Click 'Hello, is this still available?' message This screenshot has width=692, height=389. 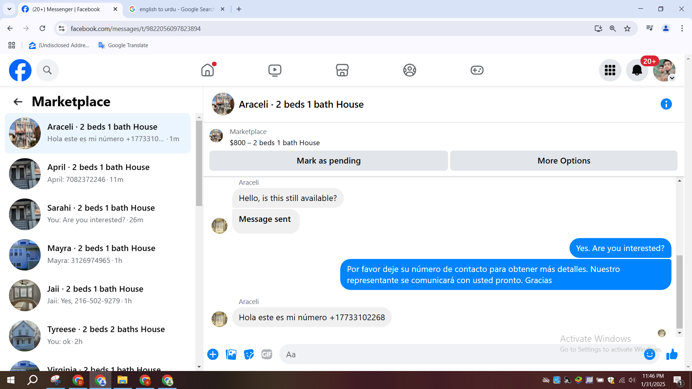tap(288, 198)
